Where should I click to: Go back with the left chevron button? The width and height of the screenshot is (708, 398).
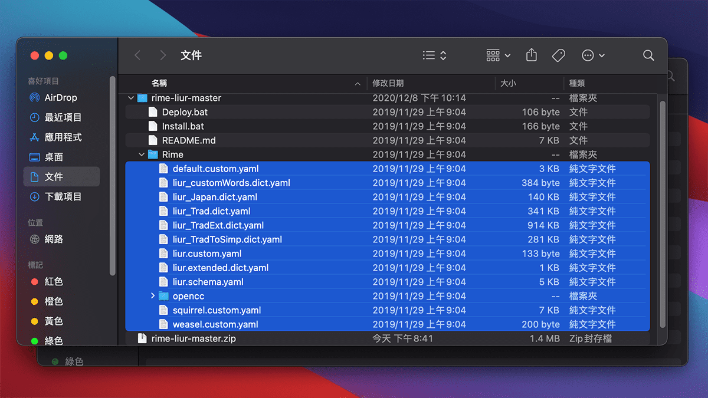point(137,55)
